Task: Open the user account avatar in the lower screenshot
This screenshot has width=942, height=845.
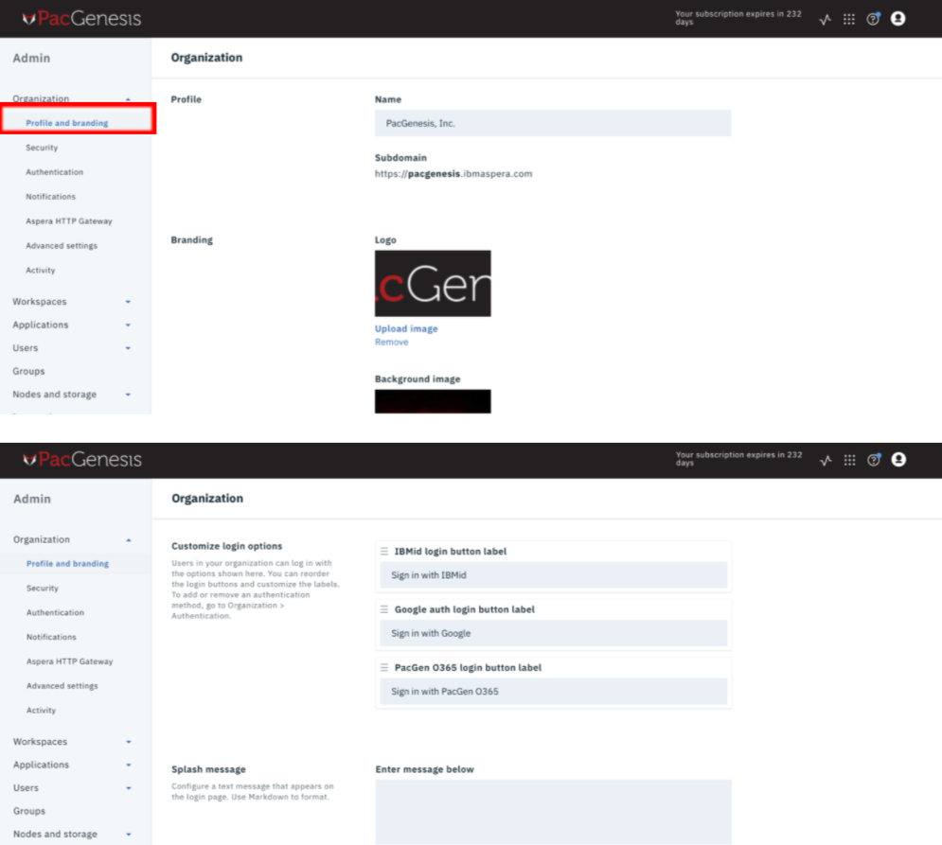Action: click(x=898, y=460)
